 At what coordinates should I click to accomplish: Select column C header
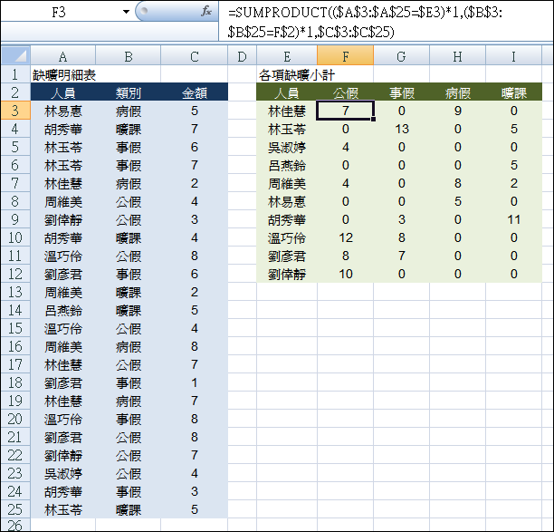195,56
